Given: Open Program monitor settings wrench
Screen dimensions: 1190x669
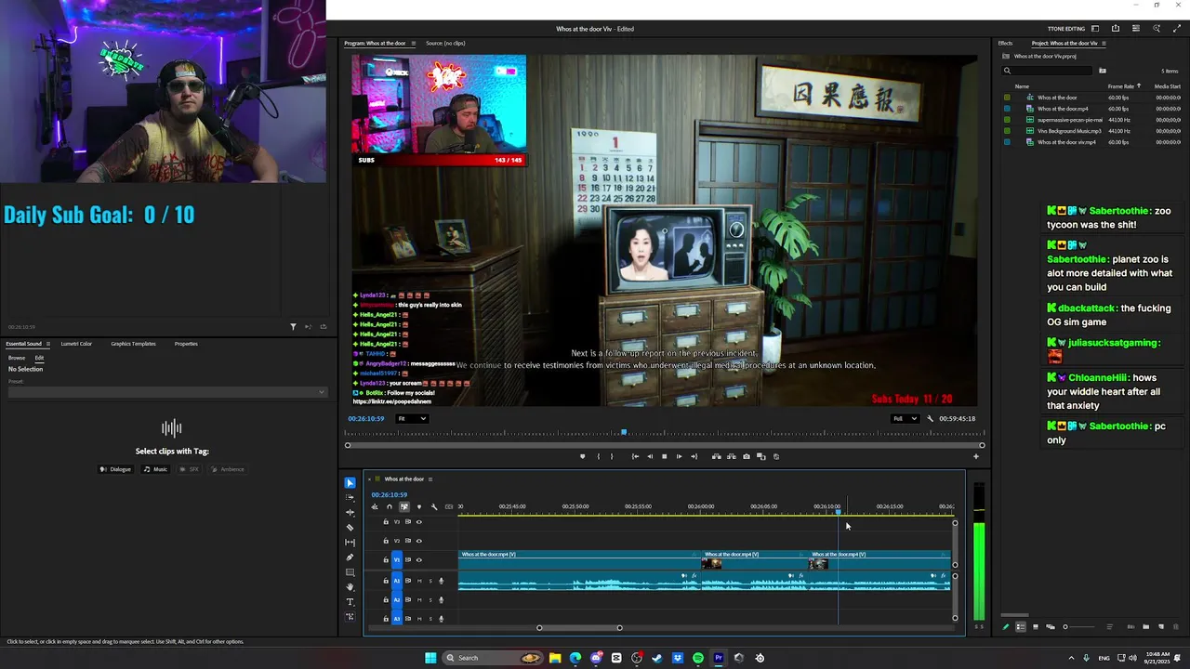Looking at the screenshot, I should pyautogui.click(x=930, y=418).
